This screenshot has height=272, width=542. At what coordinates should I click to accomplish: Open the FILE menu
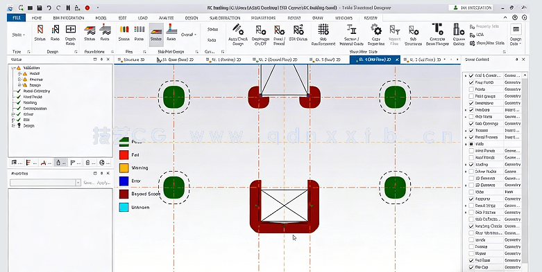(16, 18)
